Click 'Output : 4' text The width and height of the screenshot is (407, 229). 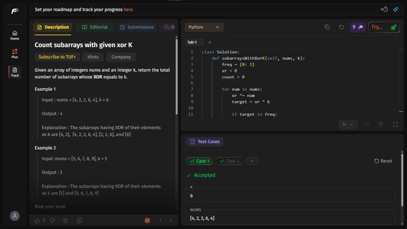[52, 114]
